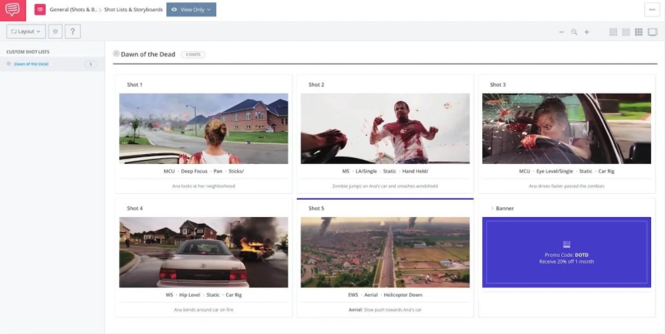665x334 pixels.
Task: Open the three-dots more options menu
Action: 652,9
